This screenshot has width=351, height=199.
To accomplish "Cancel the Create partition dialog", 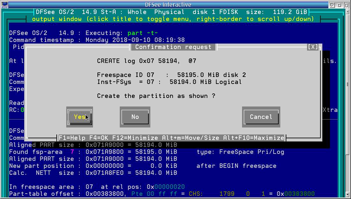I will click(x=261, y=117).
